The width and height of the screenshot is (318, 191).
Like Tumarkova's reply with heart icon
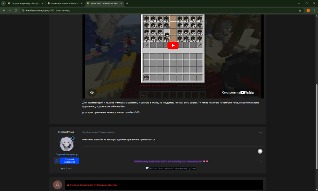(260, 151)
